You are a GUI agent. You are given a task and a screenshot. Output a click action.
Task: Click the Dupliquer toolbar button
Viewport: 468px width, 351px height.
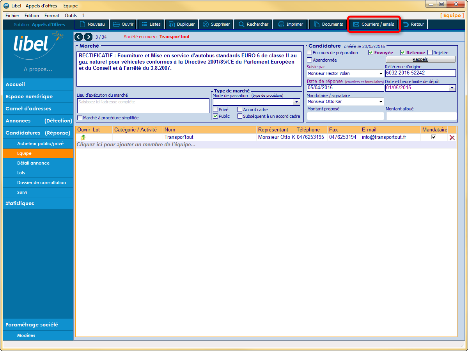tap(182, 24)
